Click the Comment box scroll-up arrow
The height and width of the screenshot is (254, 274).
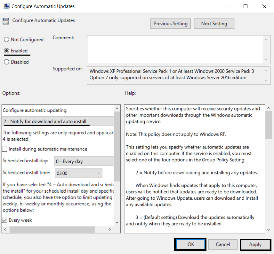click(266, 40)
